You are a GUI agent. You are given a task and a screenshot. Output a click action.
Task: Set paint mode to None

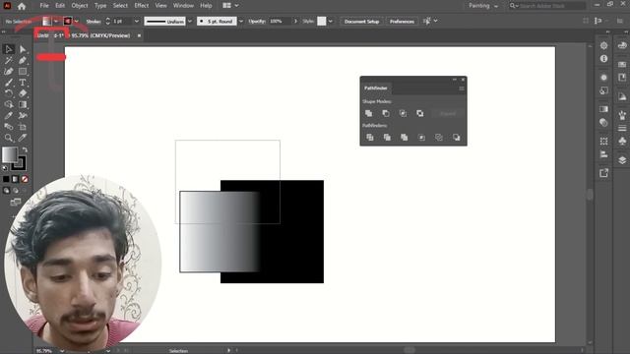(x=25, y=179)
